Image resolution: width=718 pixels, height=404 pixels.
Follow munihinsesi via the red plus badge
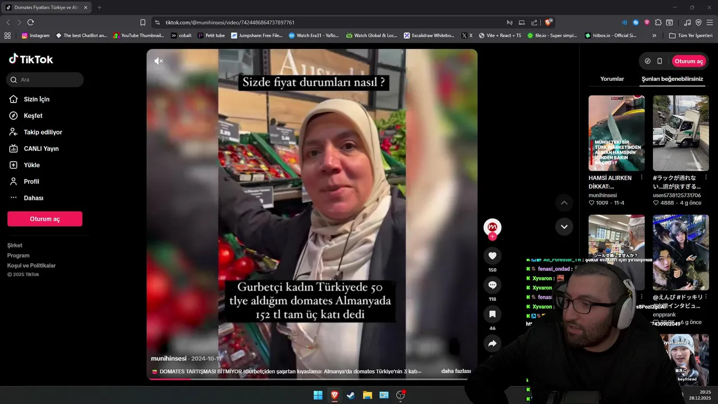[493, 237]
